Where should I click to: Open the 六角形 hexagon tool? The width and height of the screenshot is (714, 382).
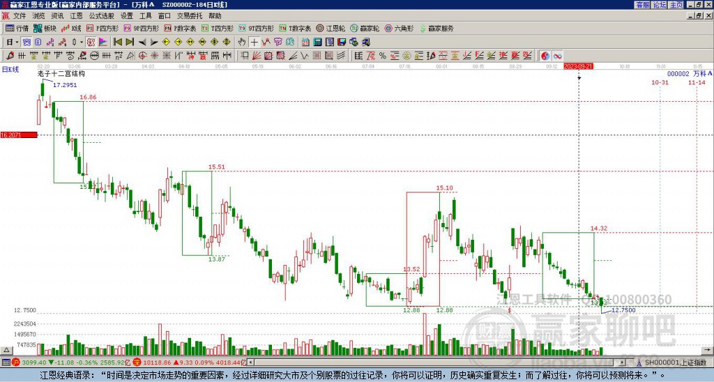point(400,28)
